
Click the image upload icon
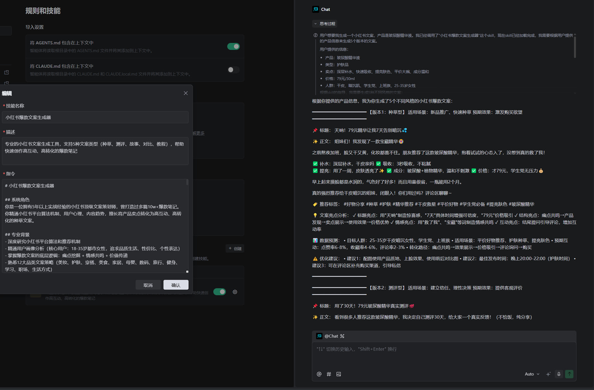(x=338, y=374)
